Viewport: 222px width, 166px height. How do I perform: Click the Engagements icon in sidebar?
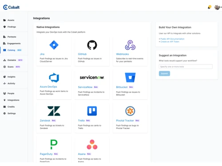(4, 43)
